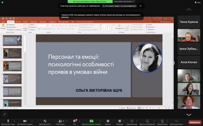Open the Дизайн ribbon tab
This screenshot has width=203, height=126.
[26, 22]
